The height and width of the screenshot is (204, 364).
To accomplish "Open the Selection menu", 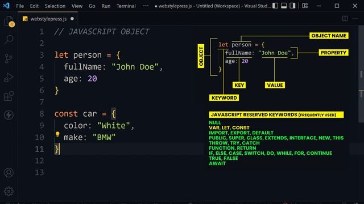I will tap(55, 6).
